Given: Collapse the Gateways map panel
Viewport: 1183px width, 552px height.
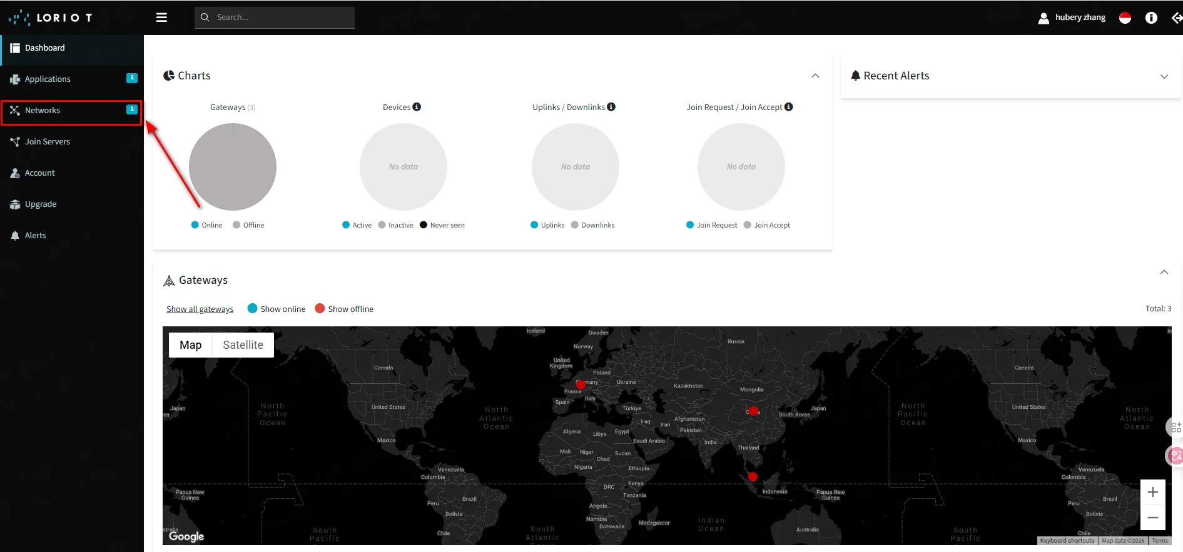Looking at the screenshot, I should 1164,272.
